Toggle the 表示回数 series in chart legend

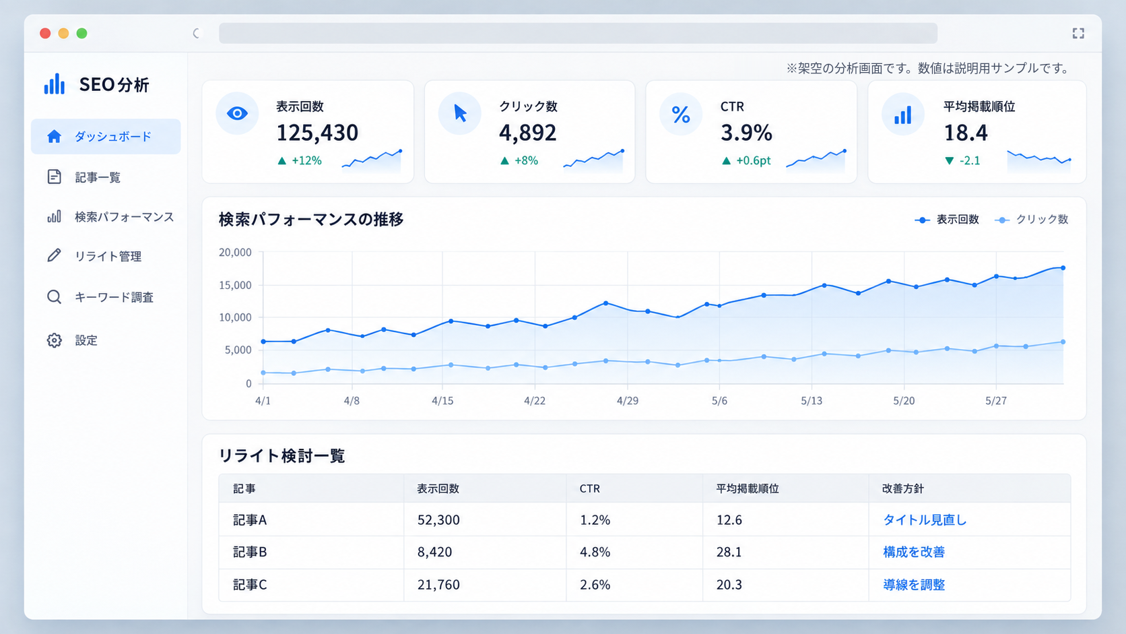[x=946, y=220]
